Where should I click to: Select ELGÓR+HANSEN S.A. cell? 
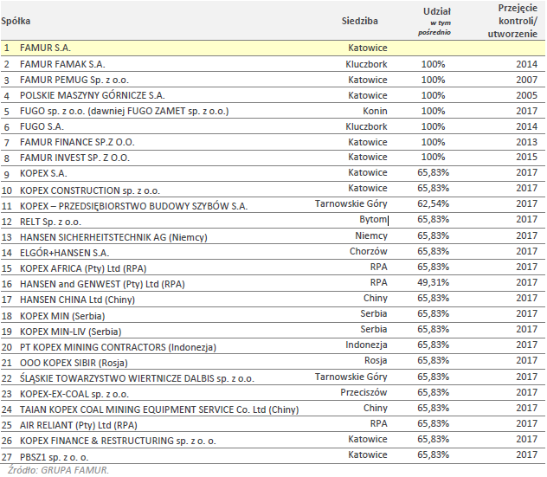(65, 253)
